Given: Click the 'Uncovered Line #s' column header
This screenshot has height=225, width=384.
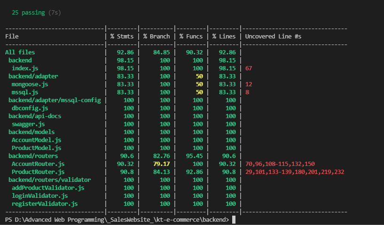Looking at the screenshot, I should pyautogui.click(x=274, y=36).
